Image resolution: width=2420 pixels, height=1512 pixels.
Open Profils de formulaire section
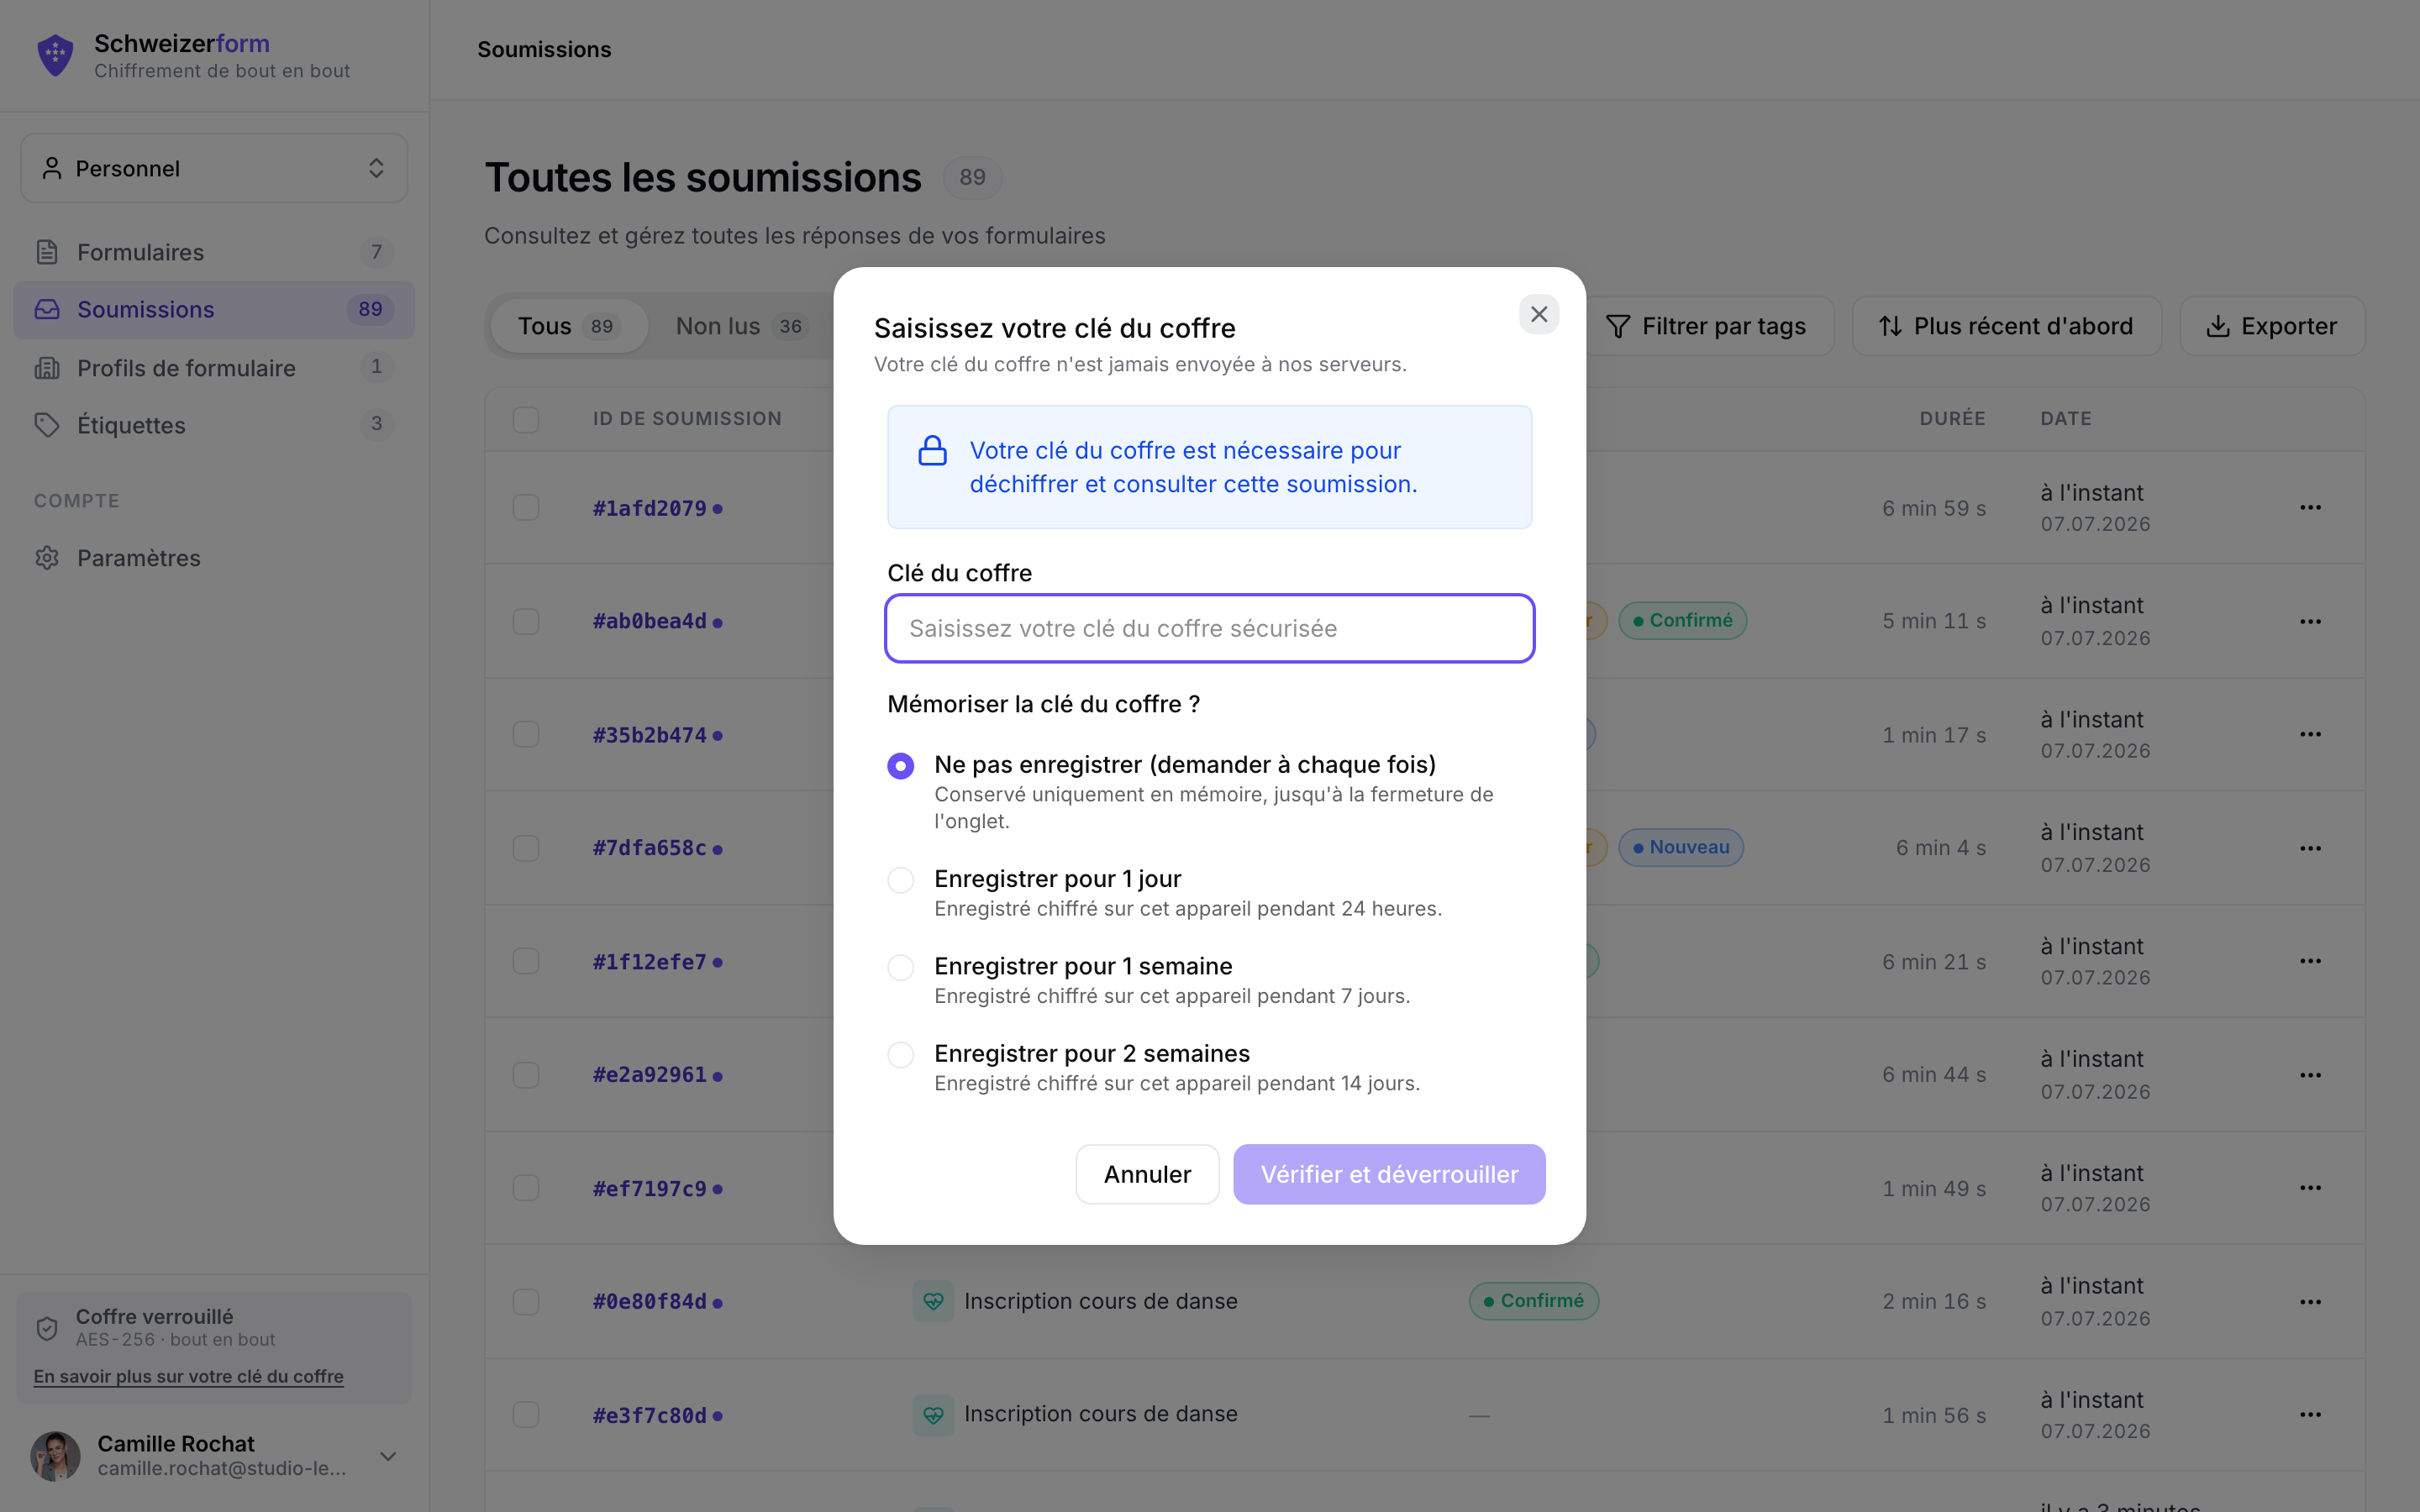point(214,368)
